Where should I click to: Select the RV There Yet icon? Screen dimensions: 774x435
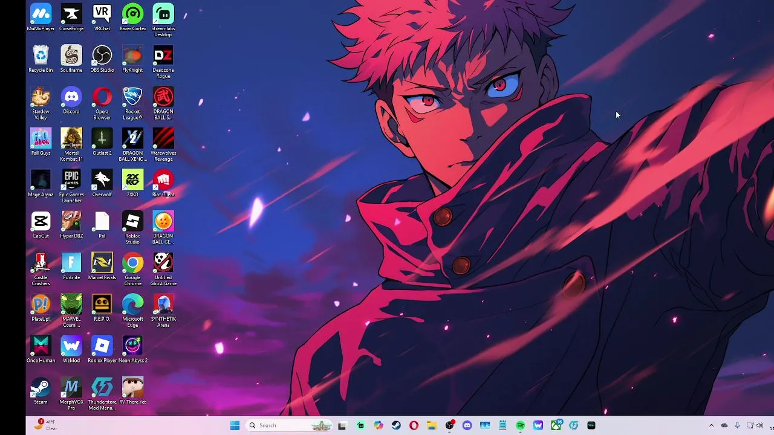click(x=132, y=391)
